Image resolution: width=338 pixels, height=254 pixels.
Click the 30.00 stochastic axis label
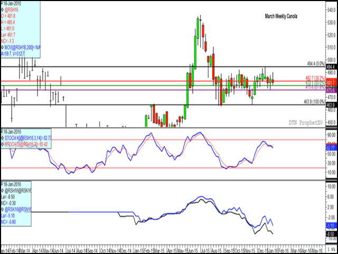332,163
